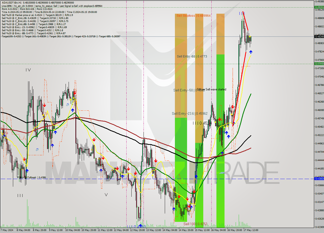Click the Sell %10 @ C_Entry61 line
Screen dimensions: 324x233
(x=35, y=21)
